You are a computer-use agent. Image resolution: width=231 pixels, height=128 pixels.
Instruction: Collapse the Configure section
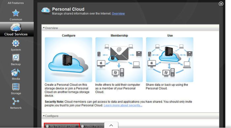point(44,116)
